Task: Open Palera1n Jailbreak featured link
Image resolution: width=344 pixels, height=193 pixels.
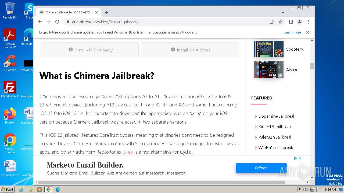Action: (x=275, y=137)
